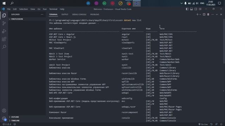Expand the TIMELINE section
The width and height of the screenshot is (225, 126).
tap(27, 120)
